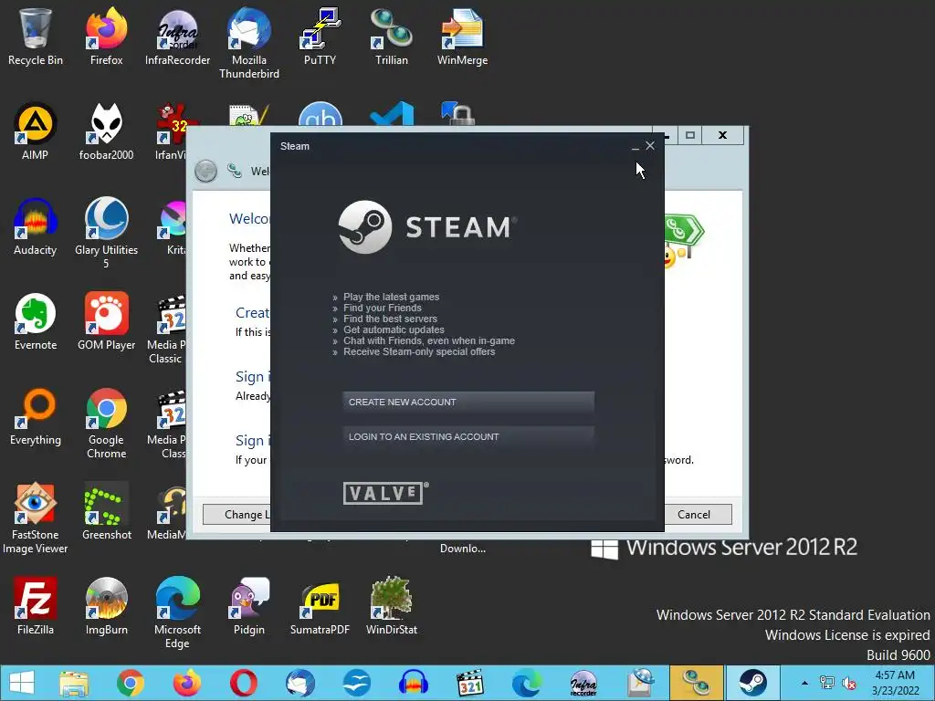
Task: Launch Chrome from the taskbar
Action: 131,683
